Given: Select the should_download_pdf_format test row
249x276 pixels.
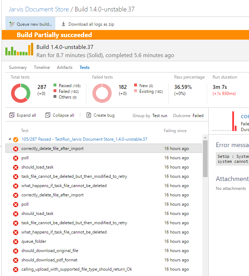Looking at the screenshot, I should (x=104, y=260).
